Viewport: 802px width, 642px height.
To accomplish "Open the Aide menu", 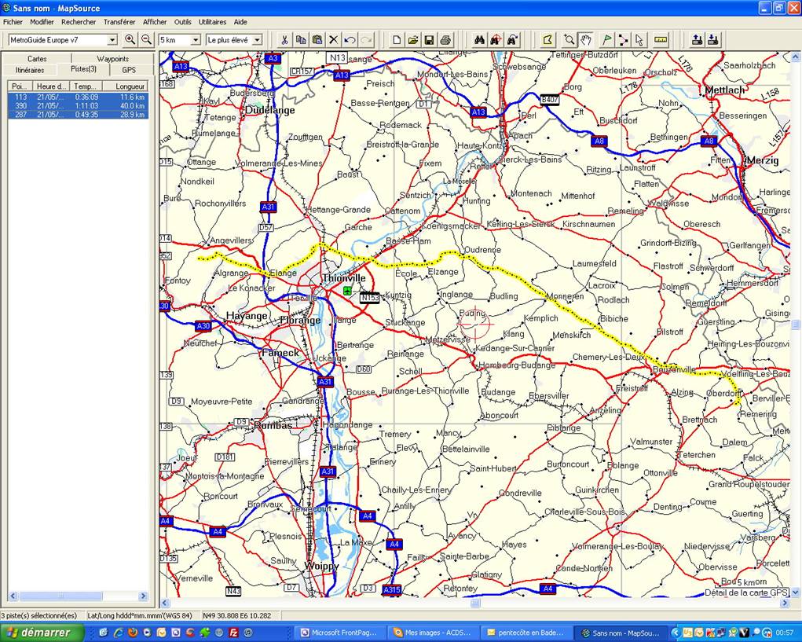I will (x=240, y=22).
